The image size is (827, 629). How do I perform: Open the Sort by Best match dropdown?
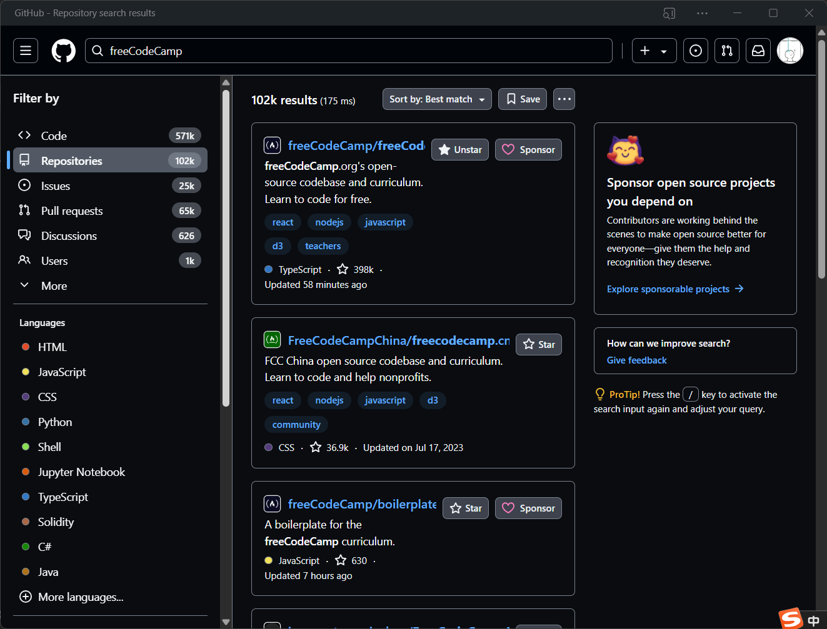point(437,99)
